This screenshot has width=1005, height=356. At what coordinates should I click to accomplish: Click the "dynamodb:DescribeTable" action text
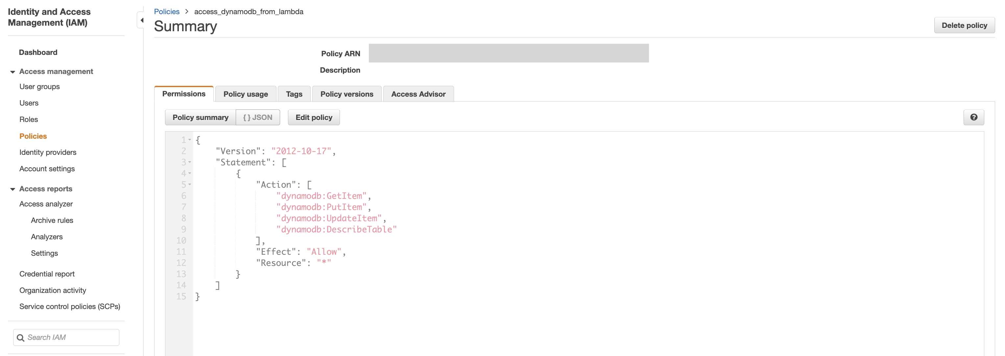pos(336,229)
